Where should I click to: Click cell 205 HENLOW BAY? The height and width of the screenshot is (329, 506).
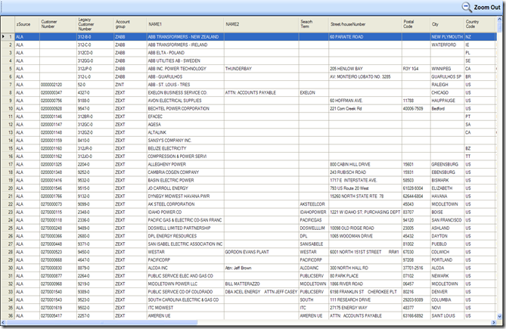(365, 69)
